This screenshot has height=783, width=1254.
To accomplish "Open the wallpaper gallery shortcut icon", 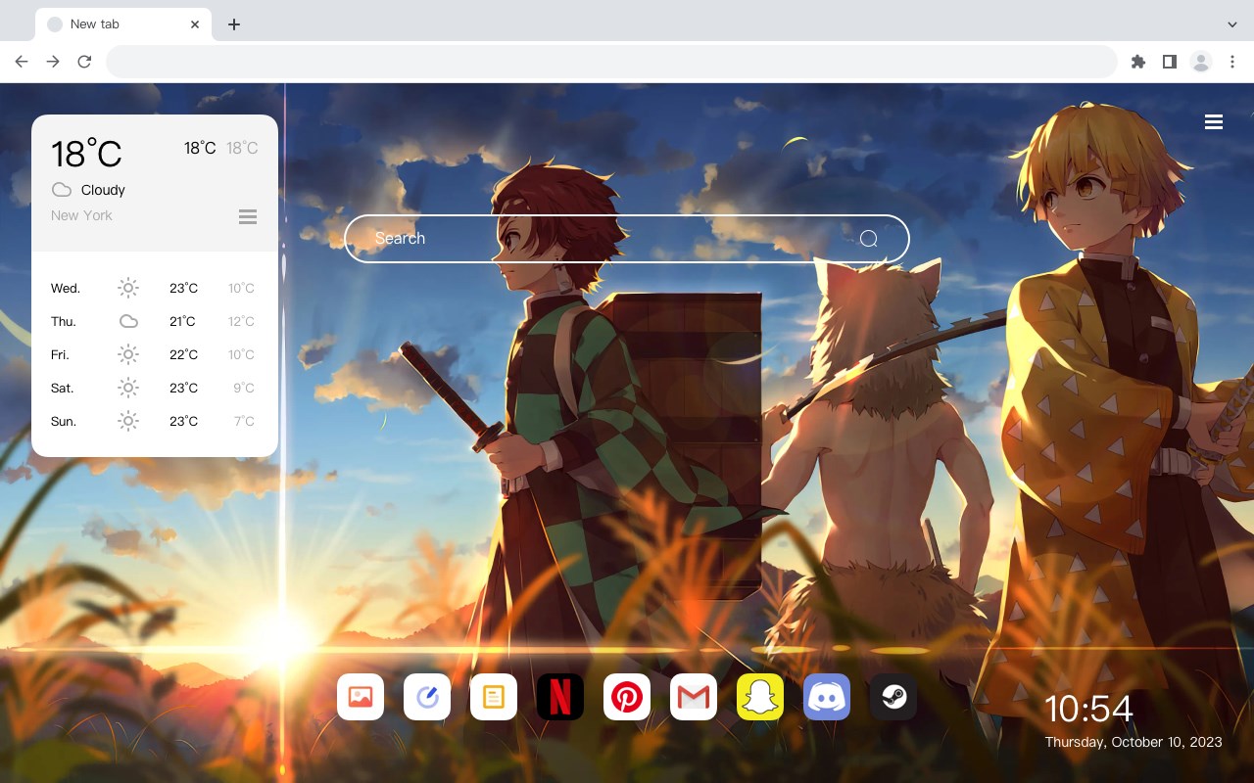I will (x=361, y=697).
